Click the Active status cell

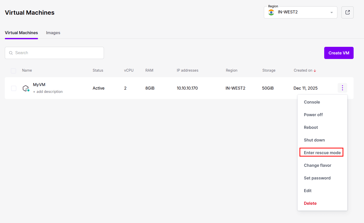99,88
